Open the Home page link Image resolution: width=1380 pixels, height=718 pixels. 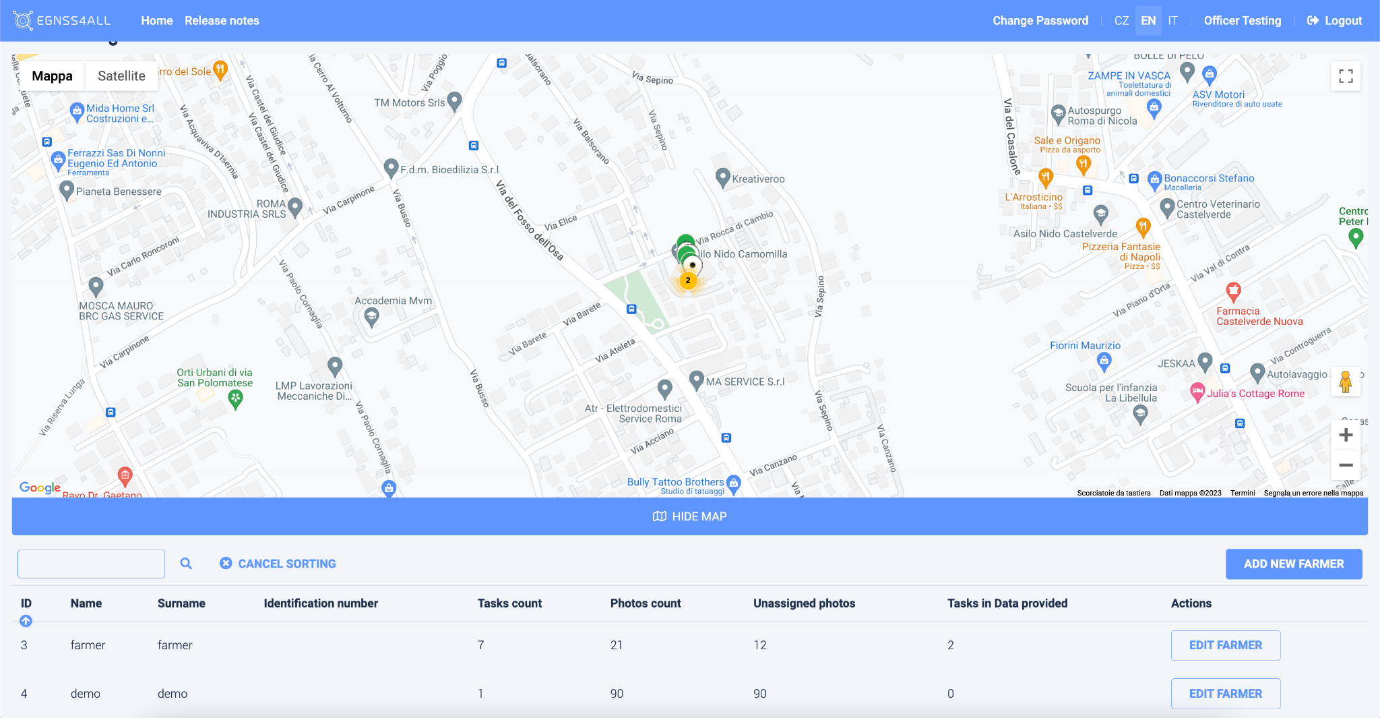(x=157, y=21)
